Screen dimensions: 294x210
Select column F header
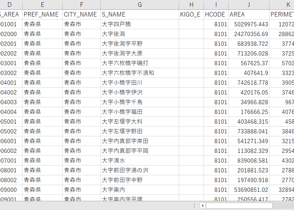point(81,5)
